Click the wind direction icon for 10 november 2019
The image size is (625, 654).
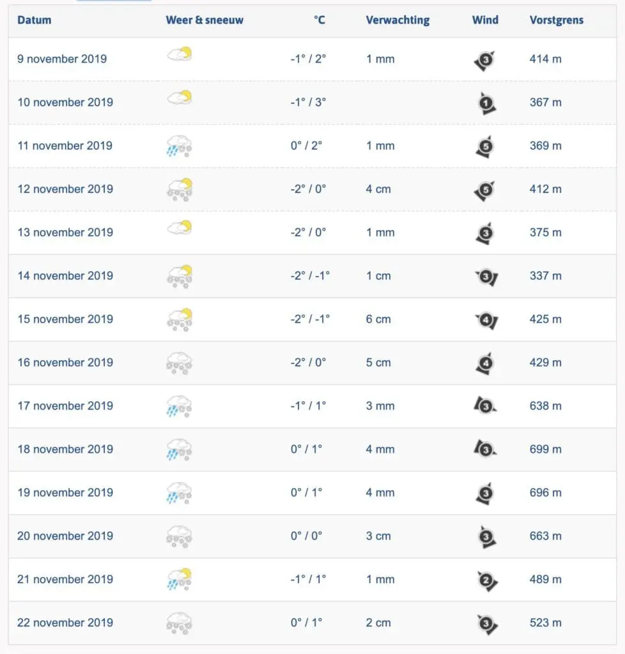pyautogui.click(x=486, y=103)
